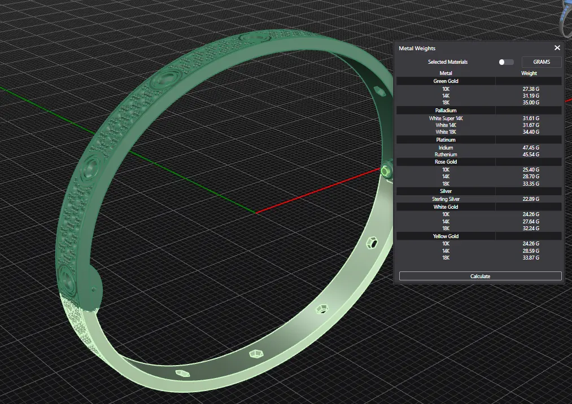Select Green Gold 14K weight 31.19 G

point(531,96)
